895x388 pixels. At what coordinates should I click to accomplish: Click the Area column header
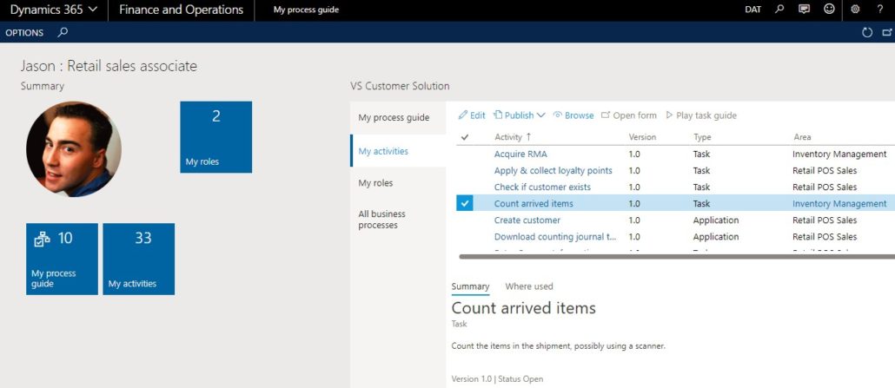[802, 137]
